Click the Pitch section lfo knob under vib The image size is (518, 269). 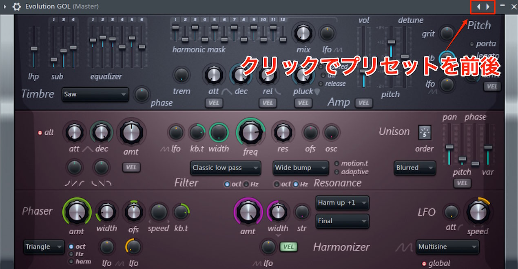point(447,84)
